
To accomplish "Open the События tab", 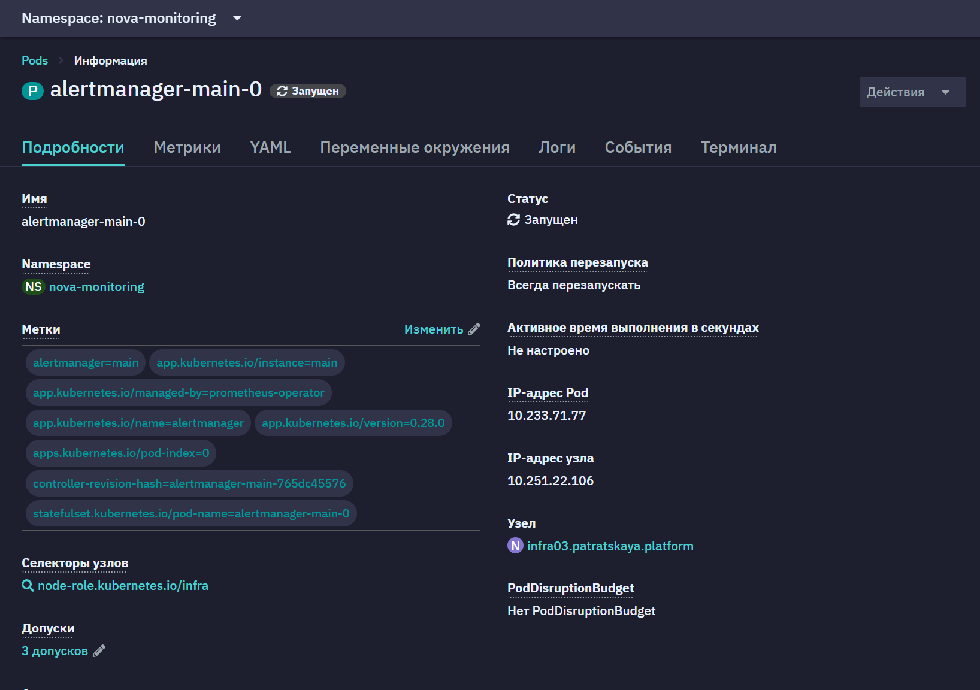I will 638,147.
